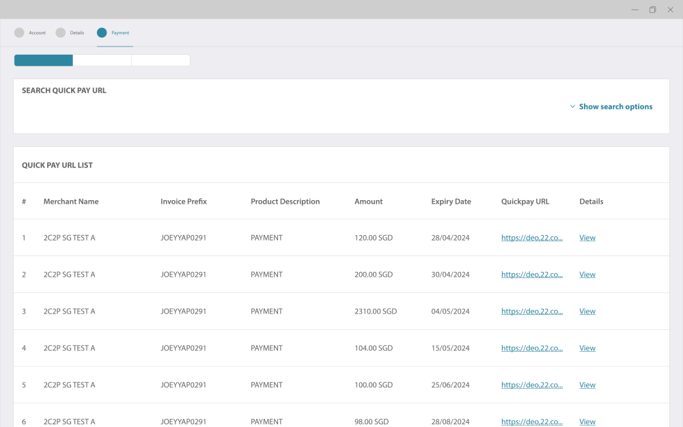Restore down the application window
This screenshot has width=683, height=427.
coord(652,10)
